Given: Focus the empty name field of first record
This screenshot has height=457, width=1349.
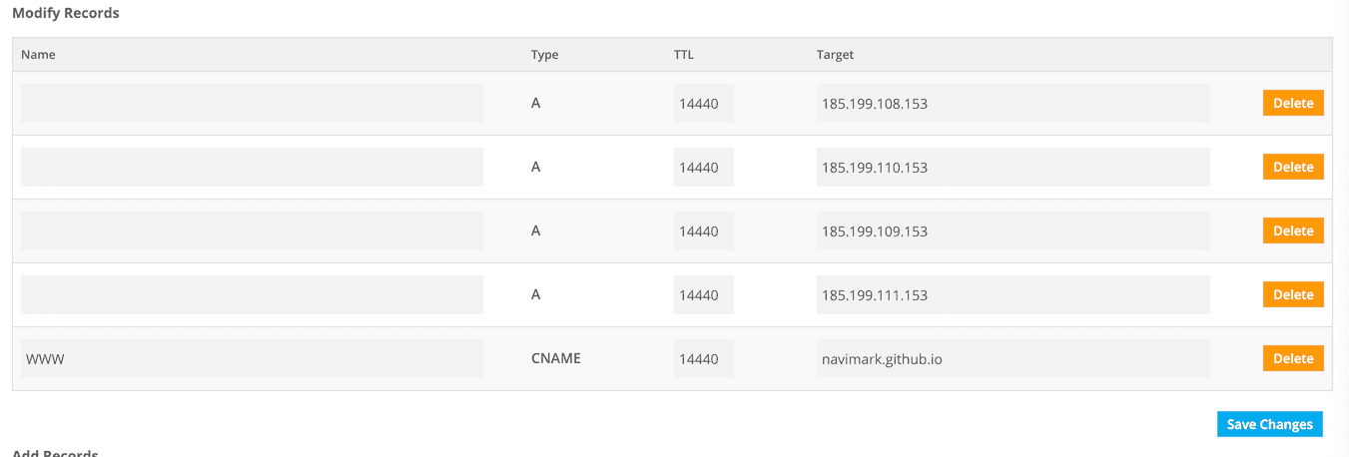Looking at the screenshot, I should click(252, 103).
